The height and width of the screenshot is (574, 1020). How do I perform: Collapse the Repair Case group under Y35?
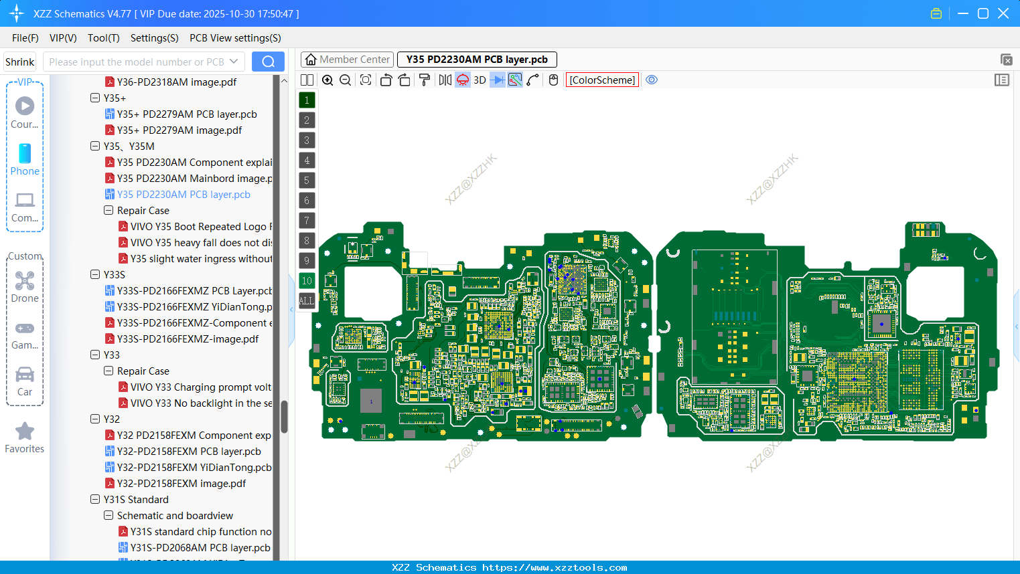pos(108,210)
